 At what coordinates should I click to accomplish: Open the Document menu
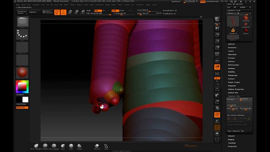point(36,5)
